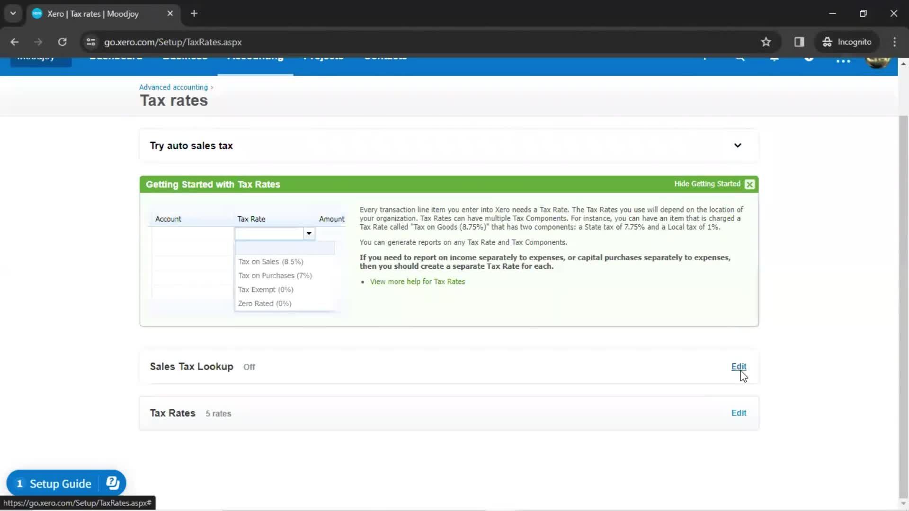This screenshot has width=909, height=511.
Task: Click the scrollbar up arrow
Action: click(x=903, y=63)
